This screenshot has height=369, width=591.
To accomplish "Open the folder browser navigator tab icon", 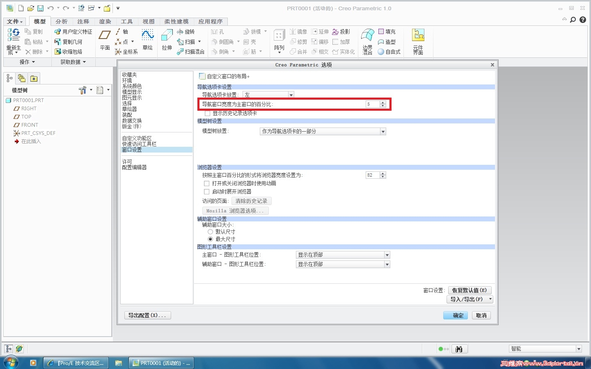I will coord(22,78).
